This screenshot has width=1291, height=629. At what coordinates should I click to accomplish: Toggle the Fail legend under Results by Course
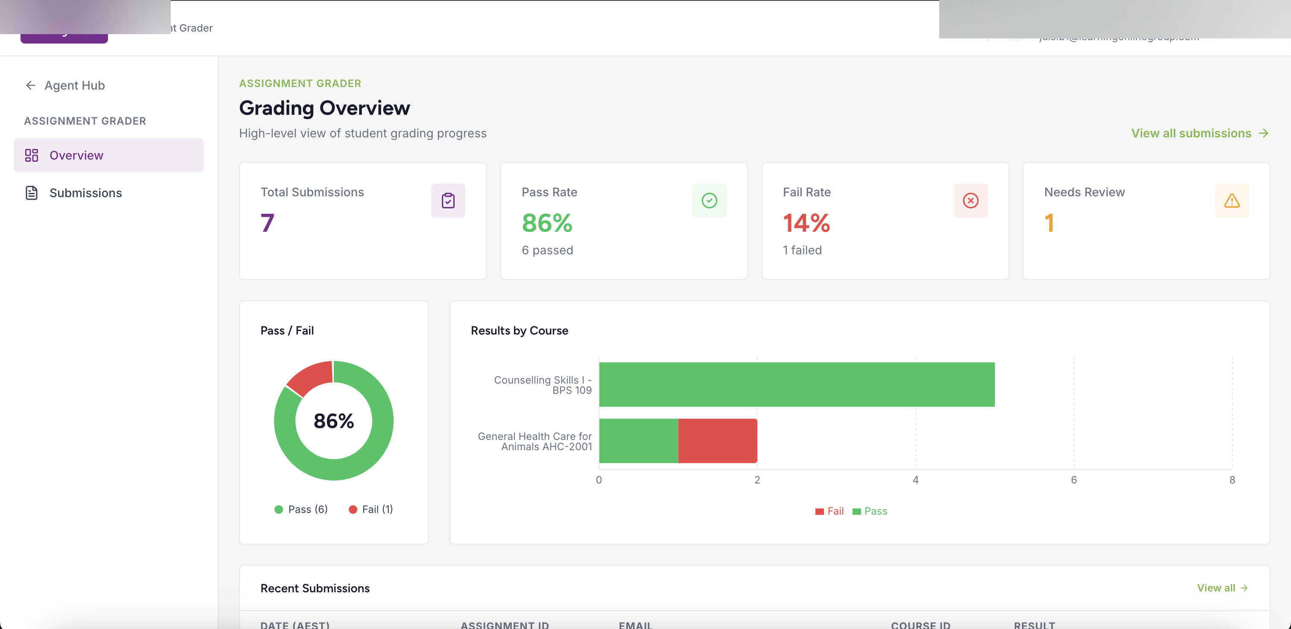coord(829,511)
